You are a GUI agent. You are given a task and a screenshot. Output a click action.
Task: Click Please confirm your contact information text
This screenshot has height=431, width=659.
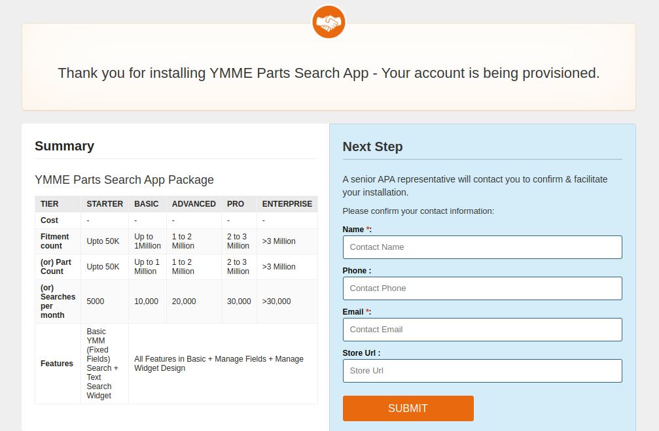(x=418, y=211)
